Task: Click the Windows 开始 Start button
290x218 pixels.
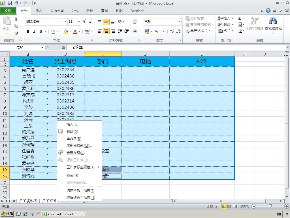Action: pyautogui.click(x=7, y=214)
